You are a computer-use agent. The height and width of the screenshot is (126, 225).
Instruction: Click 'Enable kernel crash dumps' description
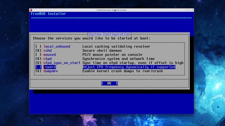tap(123, 71)
